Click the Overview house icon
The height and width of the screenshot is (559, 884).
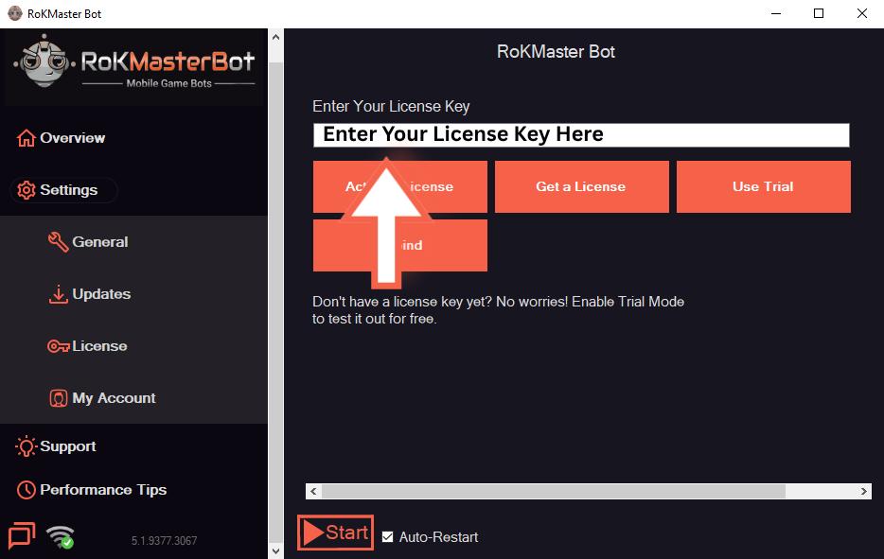tap(26, 138)
